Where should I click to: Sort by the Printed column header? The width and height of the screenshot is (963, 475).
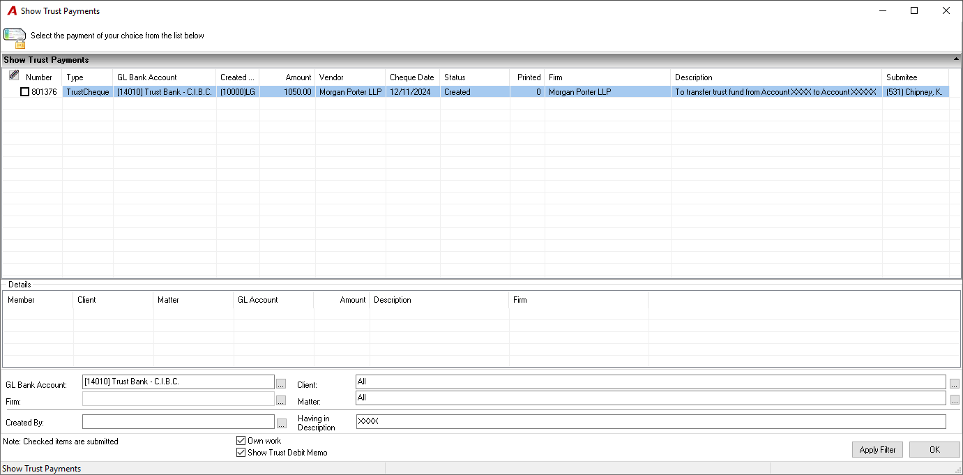click(x=527, y=77)
